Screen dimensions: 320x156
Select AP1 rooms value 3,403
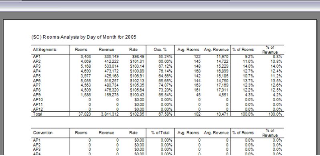(x=86, y=57)
